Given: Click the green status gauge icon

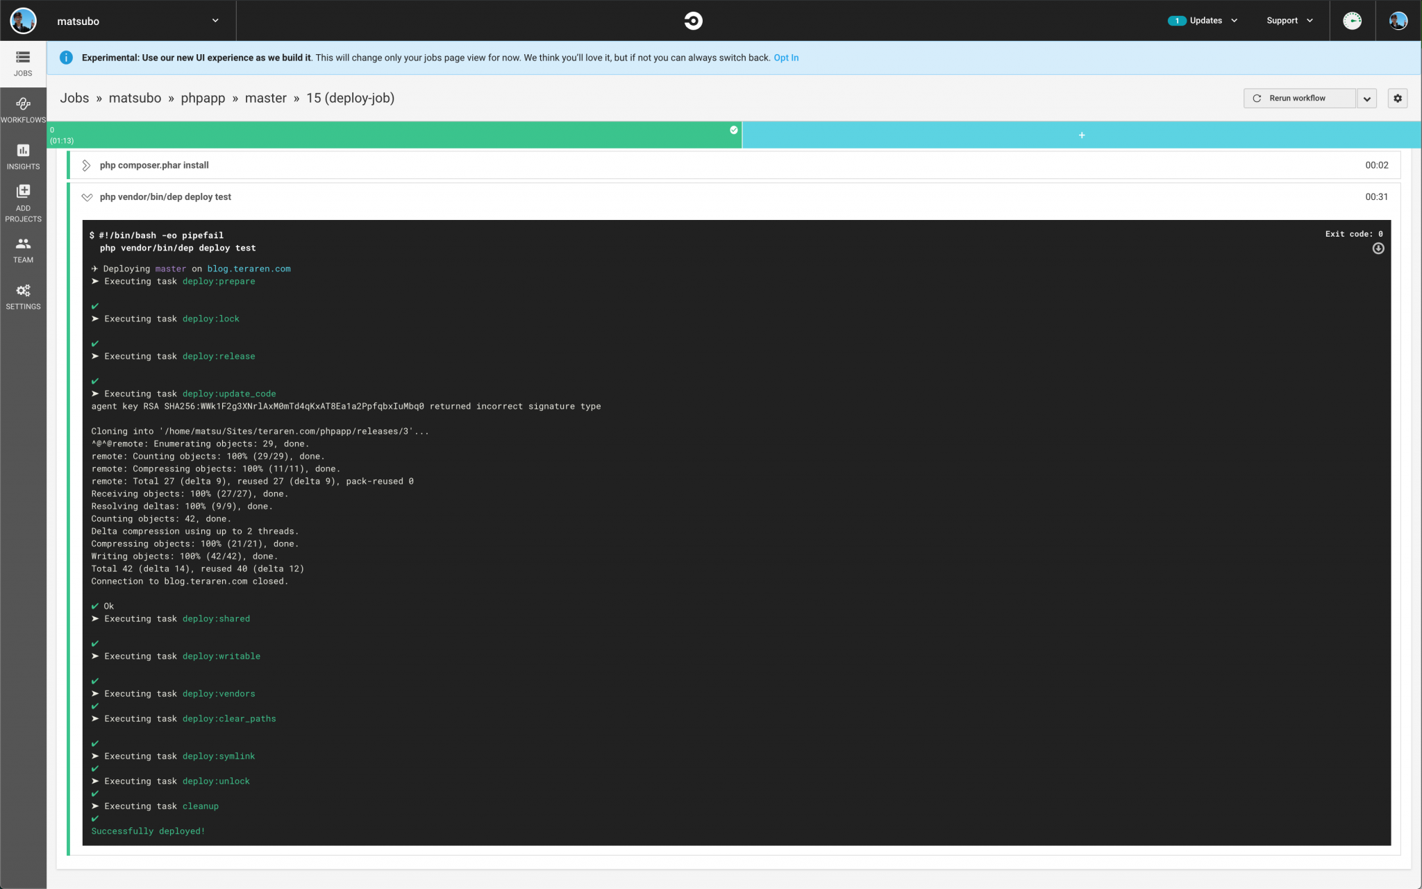Looking at the screenshot, I should pos(1352,20).
